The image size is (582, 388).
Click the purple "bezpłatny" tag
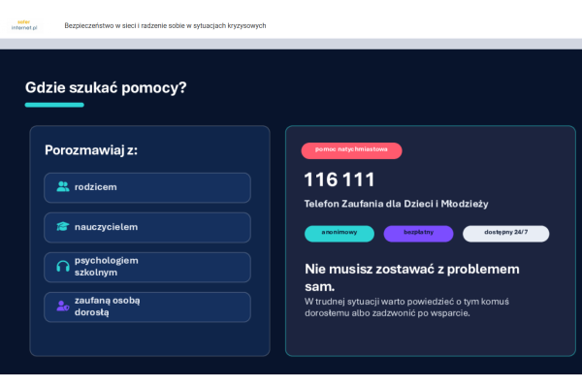click(x=418, y=234)
